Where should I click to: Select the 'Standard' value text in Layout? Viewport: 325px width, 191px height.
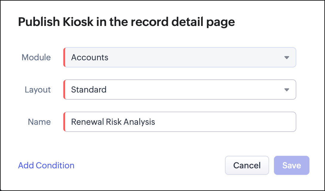[89, 90]
